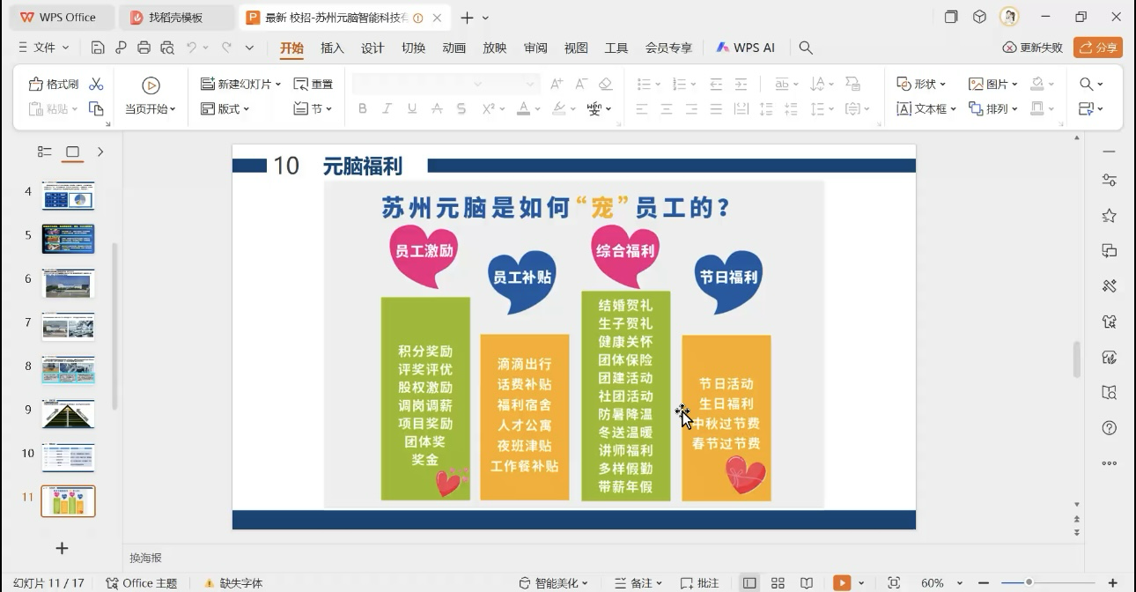Start slideshow from current slide (当页开始)

coord(151,96)
